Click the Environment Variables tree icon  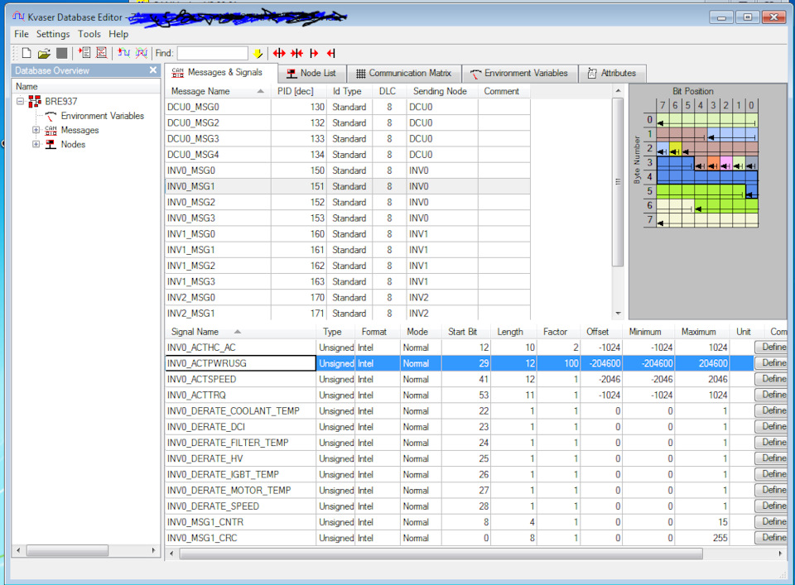(51, 116)
